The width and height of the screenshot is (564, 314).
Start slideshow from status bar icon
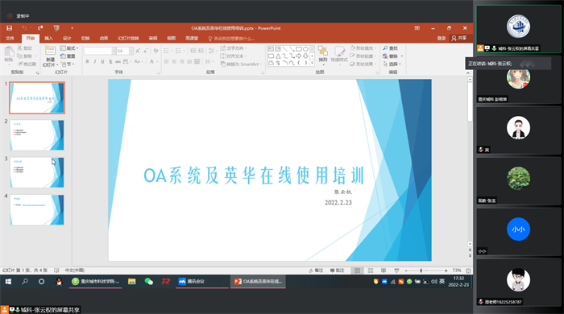[x=396, y=271]
